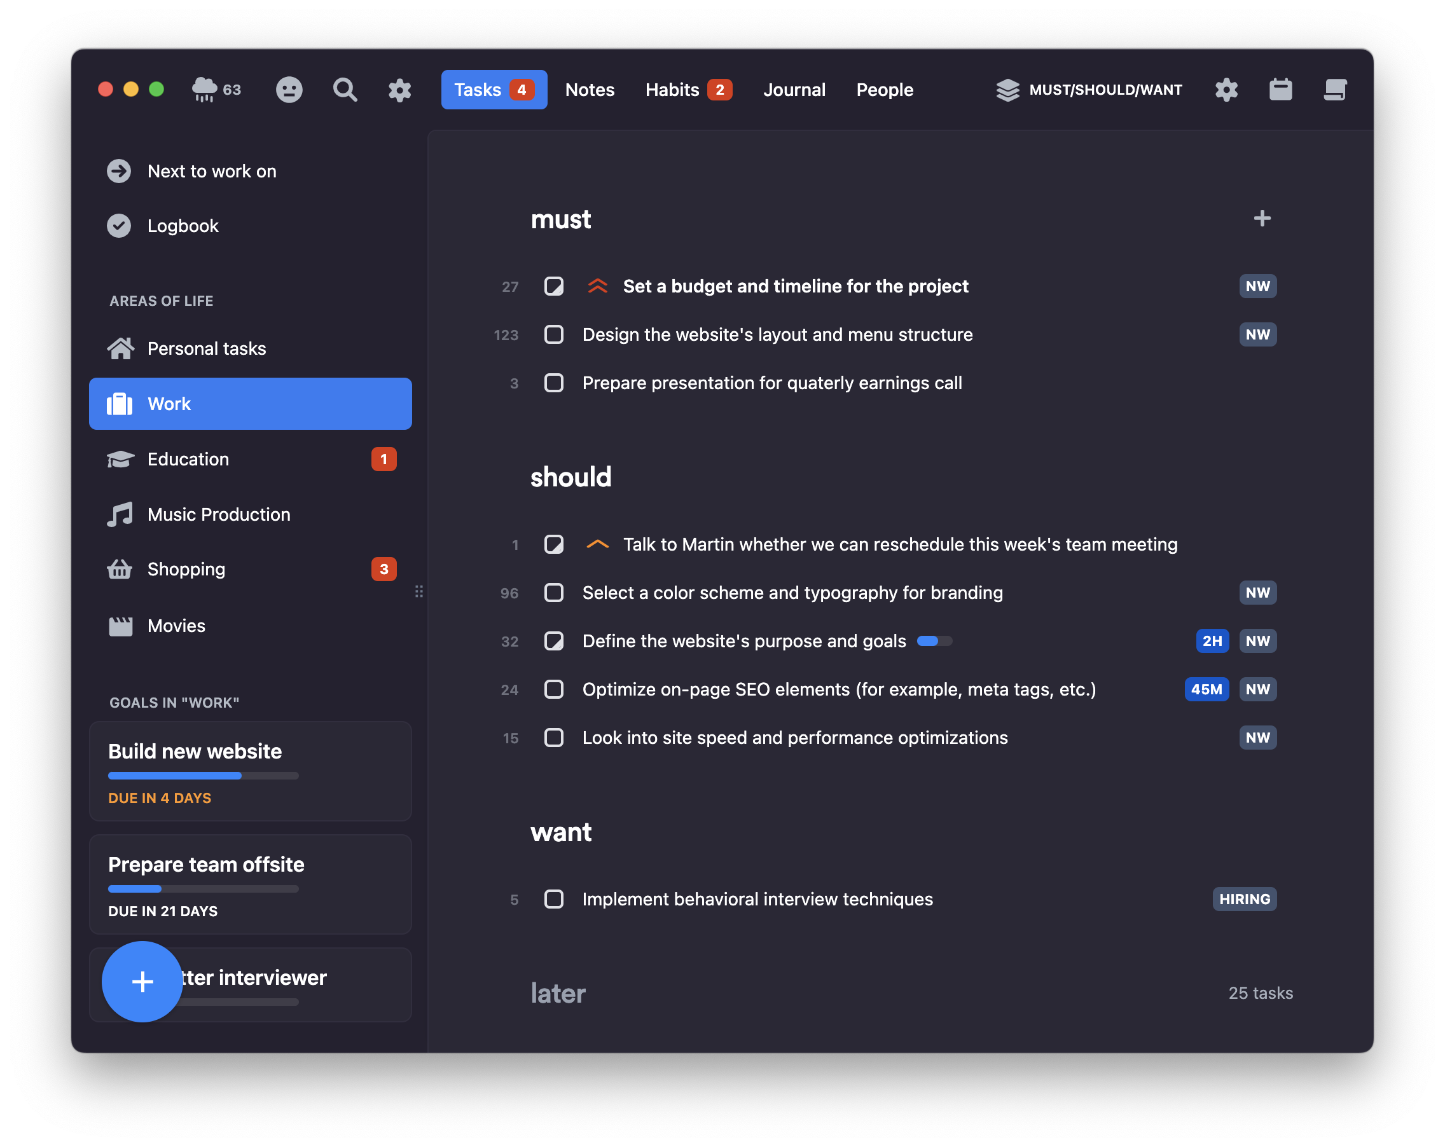Image resolution: width=1445 pixels, height=1147 pixels.
Task: Open the Build new website goal card
Action: click(250, 771)
